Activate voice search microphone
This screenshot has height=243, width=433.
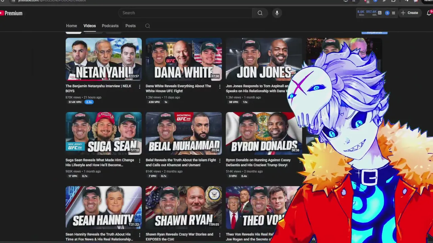(x=277, y=13)
